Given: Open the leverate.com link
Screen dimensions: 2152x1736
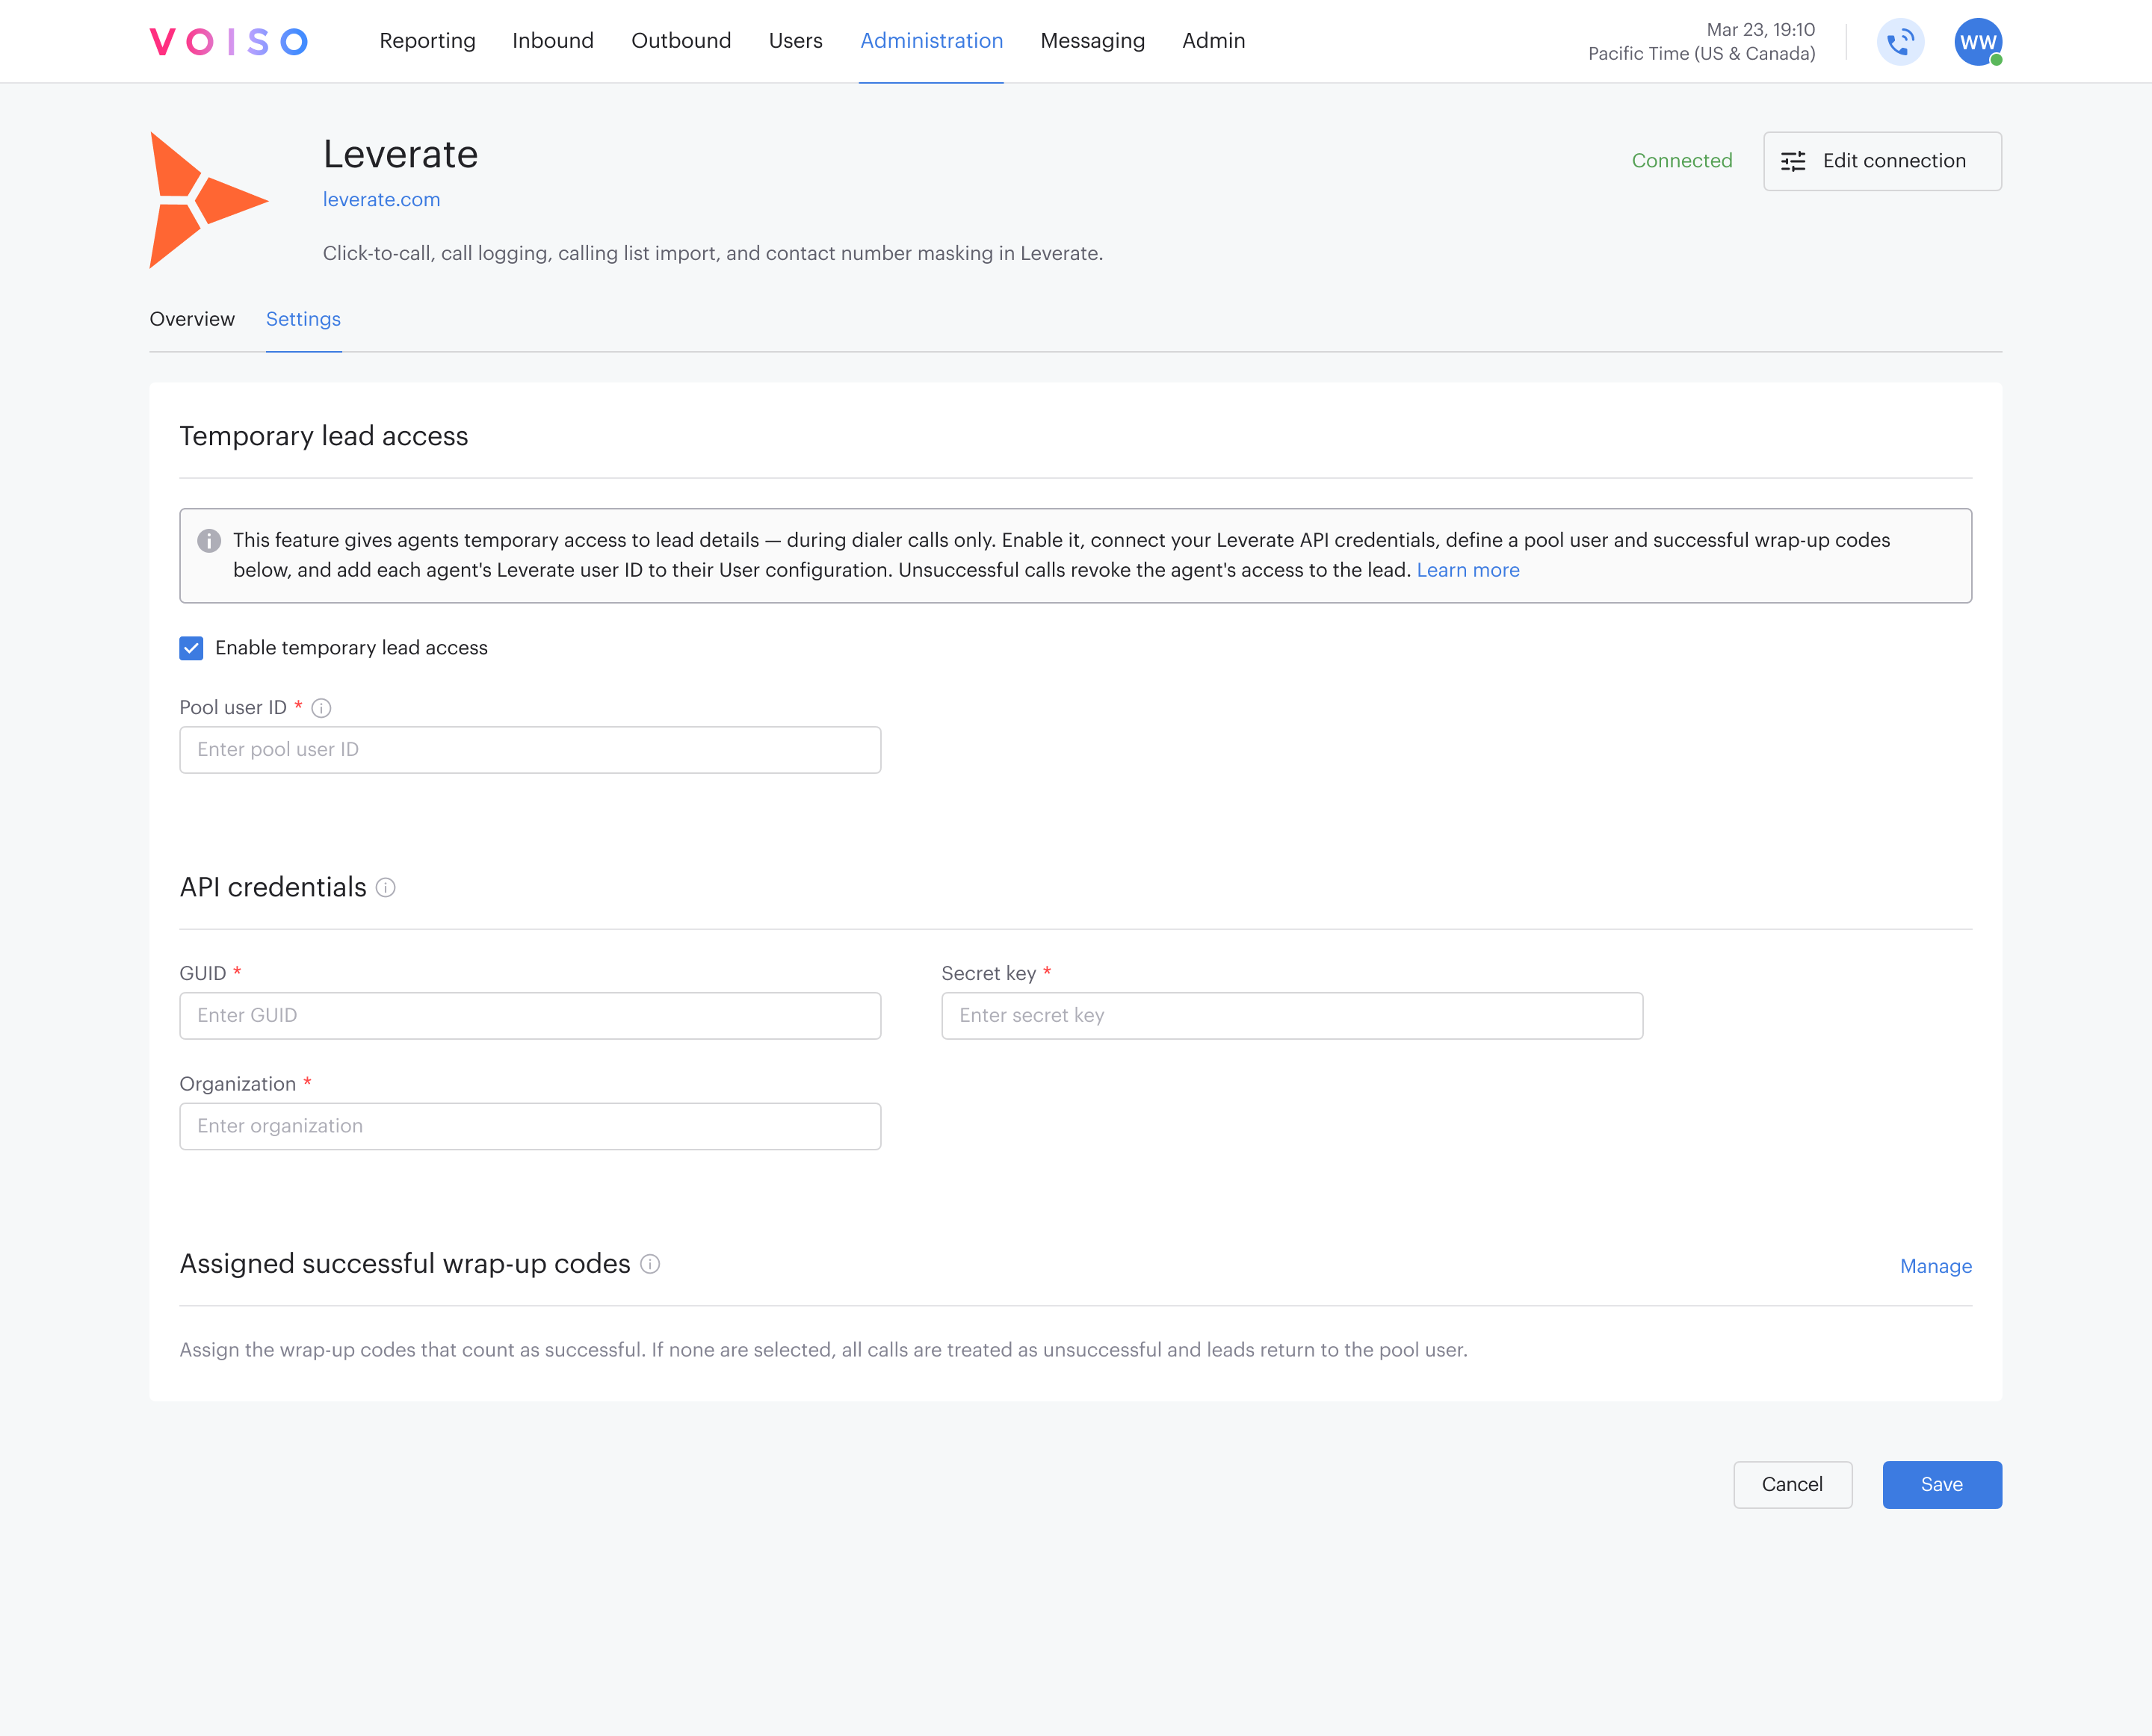Looking at the screenshot, I should pos(381,200).
